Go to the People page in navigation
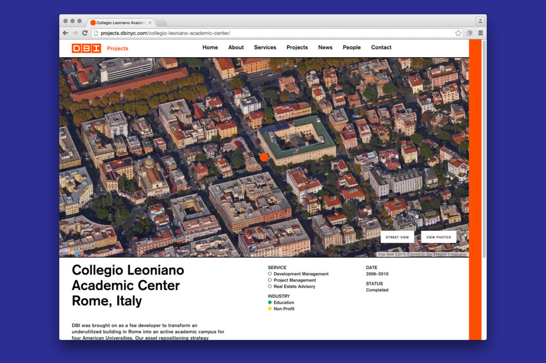This screenshot has height=363, width=546. click(x=351, y=48)
